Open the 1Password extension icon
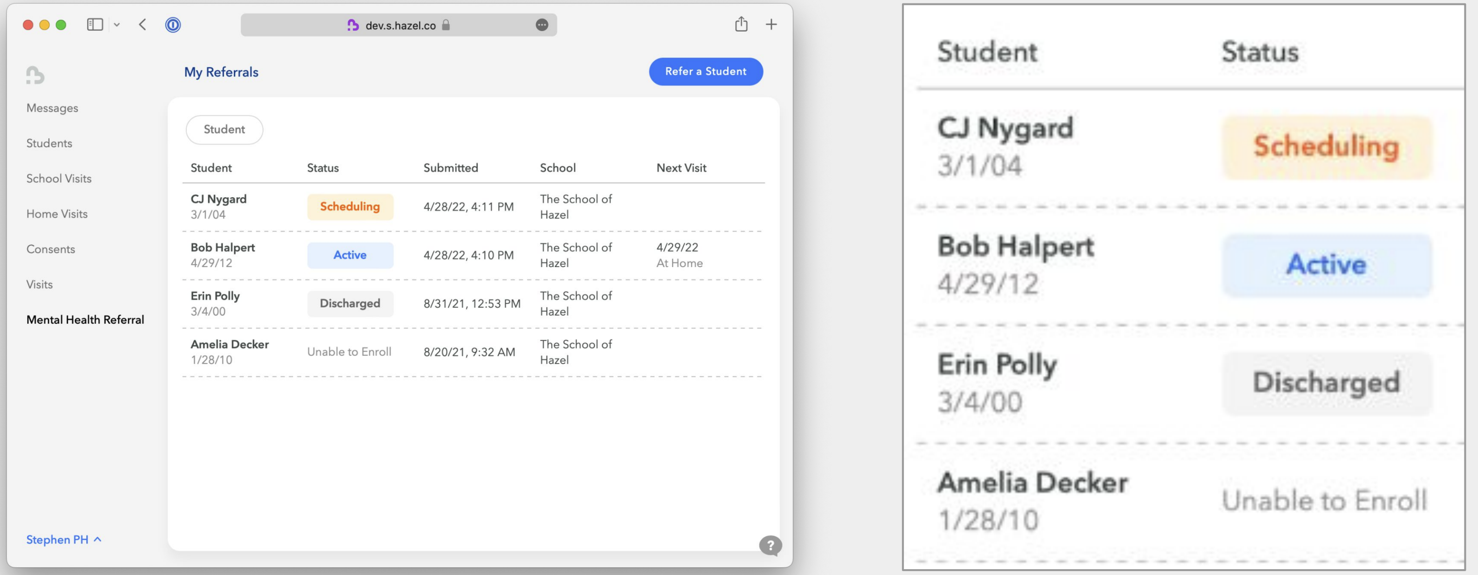This screenshot has height=575, width=1478. point(172,25)
